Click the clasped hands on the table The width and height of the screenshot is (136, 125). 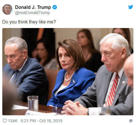(x=74, y=107)
